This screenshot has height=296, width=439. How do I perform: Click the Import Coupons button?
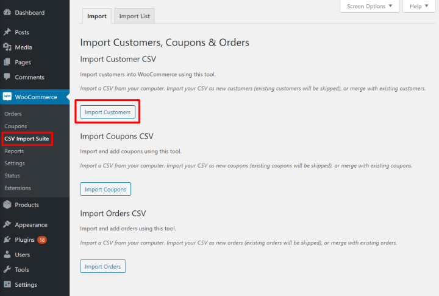coord(105,189)
